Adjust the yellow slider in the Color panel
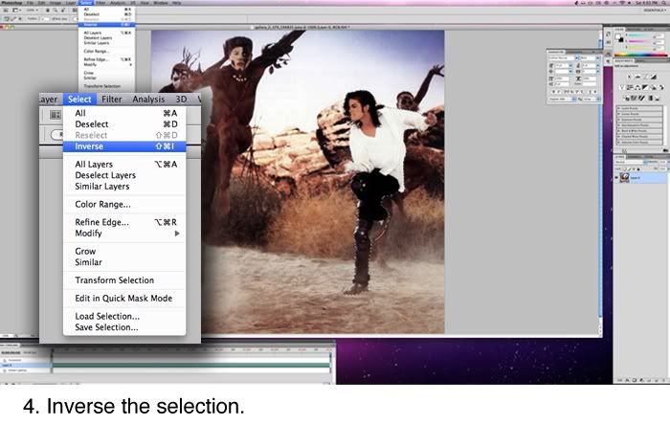Image resolution: width=670 pixels, height=425 pixels. (x=641, y=48)
